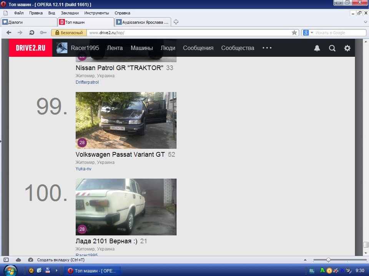Click the scrollbar down arrow

tap(366, 253)
